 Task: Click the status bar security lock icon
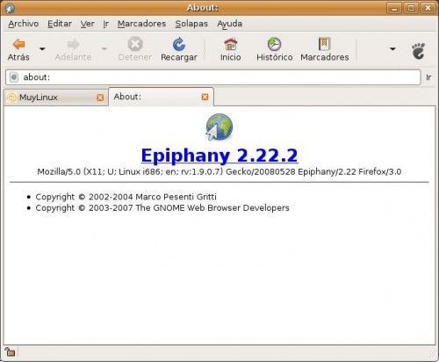point(10,351)
